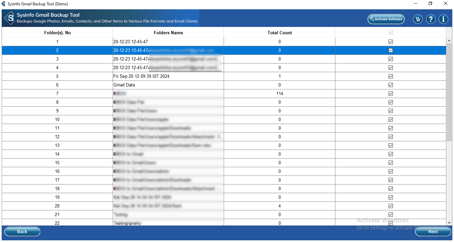Toggle the checkbox for folder number 11
This screenshot has height=242, width=454.
[x=391, y=128]
